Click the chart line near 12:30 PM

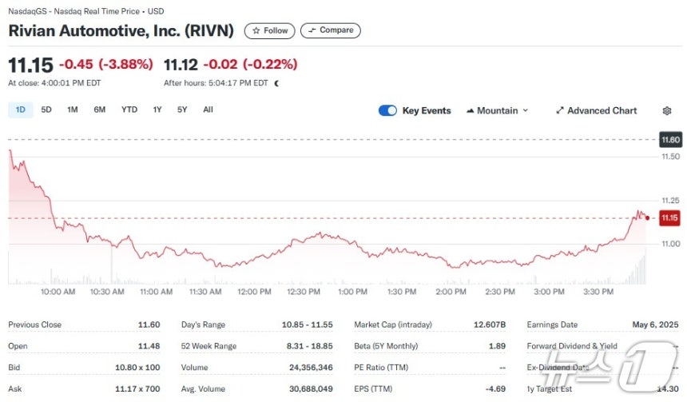(x=304, y=239)
